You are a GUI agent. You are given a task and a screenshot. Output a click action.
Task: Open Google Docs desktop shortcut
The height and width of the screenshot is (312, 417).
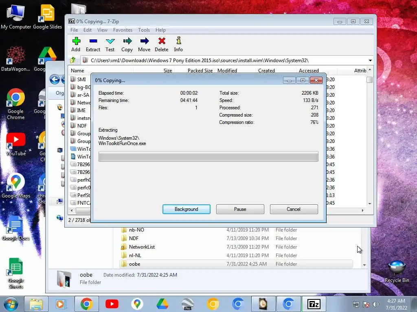(16, 228)
